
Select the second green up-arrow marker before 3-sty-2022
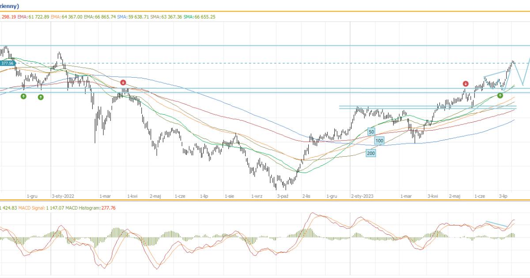click(x=41, y=97)
